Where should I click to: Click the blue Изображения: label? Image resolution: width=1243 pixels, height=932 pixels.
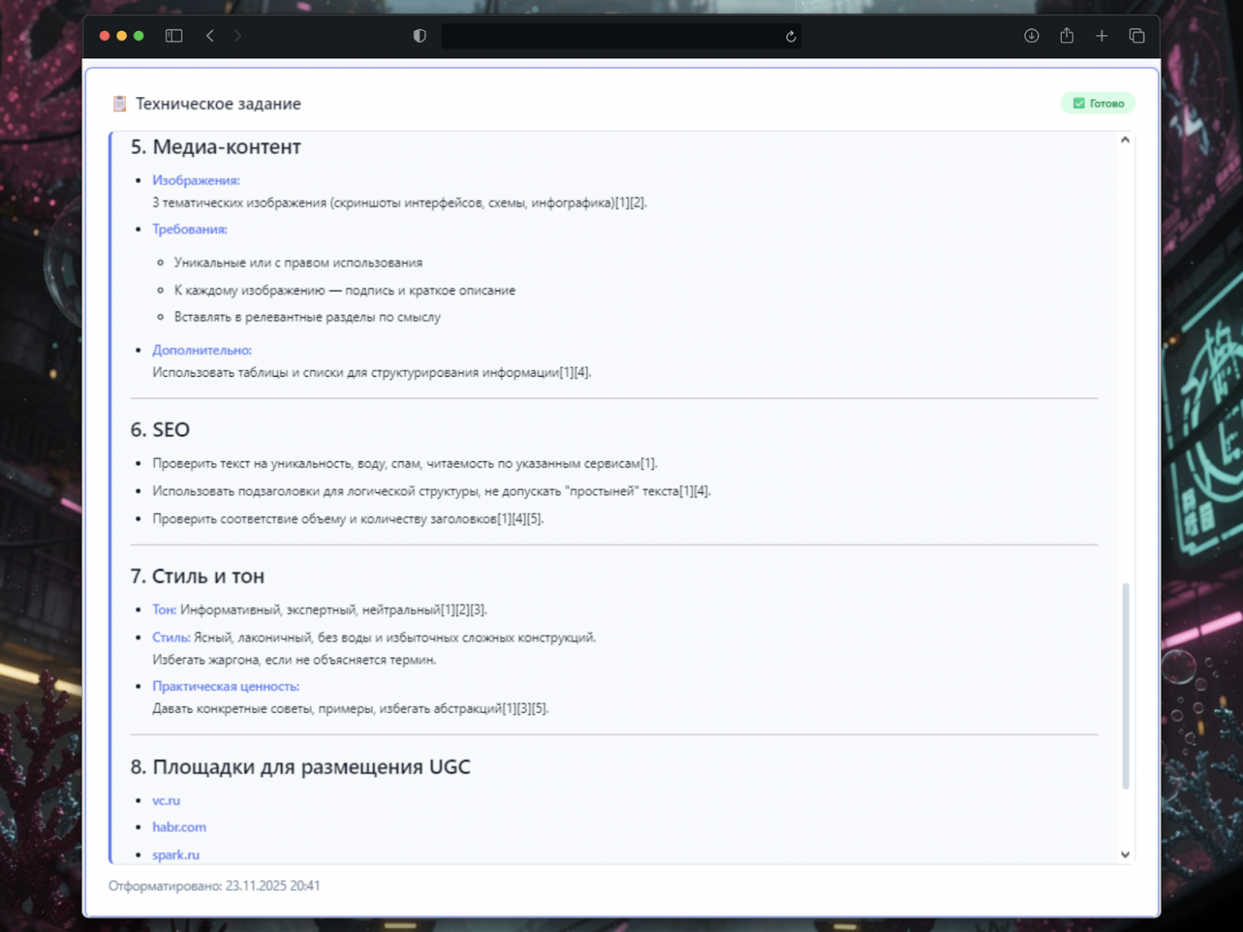(196, 180)
